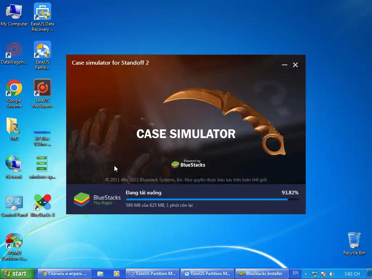Switch to first EaseUS Partition M... taskbar button

(x=153, y=274)
